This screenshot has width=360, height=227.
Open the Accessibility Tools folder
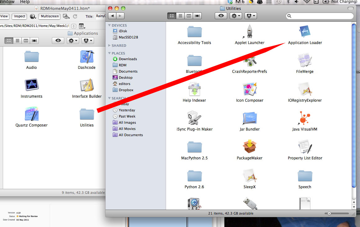[194, 31]
